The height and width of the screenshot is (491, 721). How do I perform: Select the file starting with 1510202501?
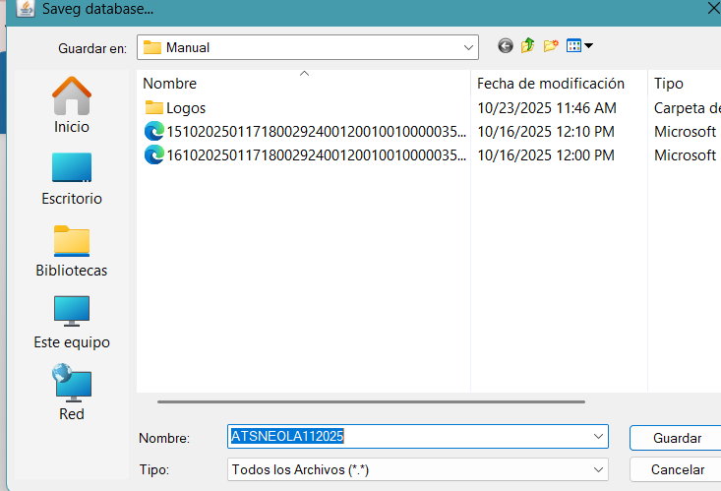click(305, 132)
